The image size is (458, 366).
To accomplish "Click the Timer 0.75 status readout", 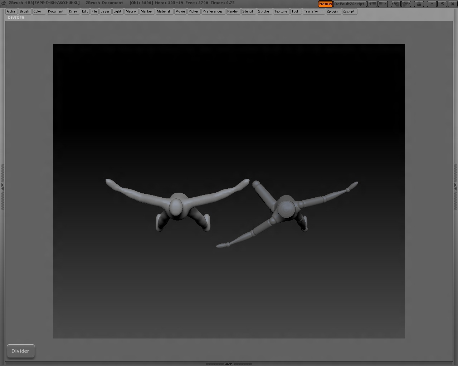I will pyautogui.click(x=222, y=3).
